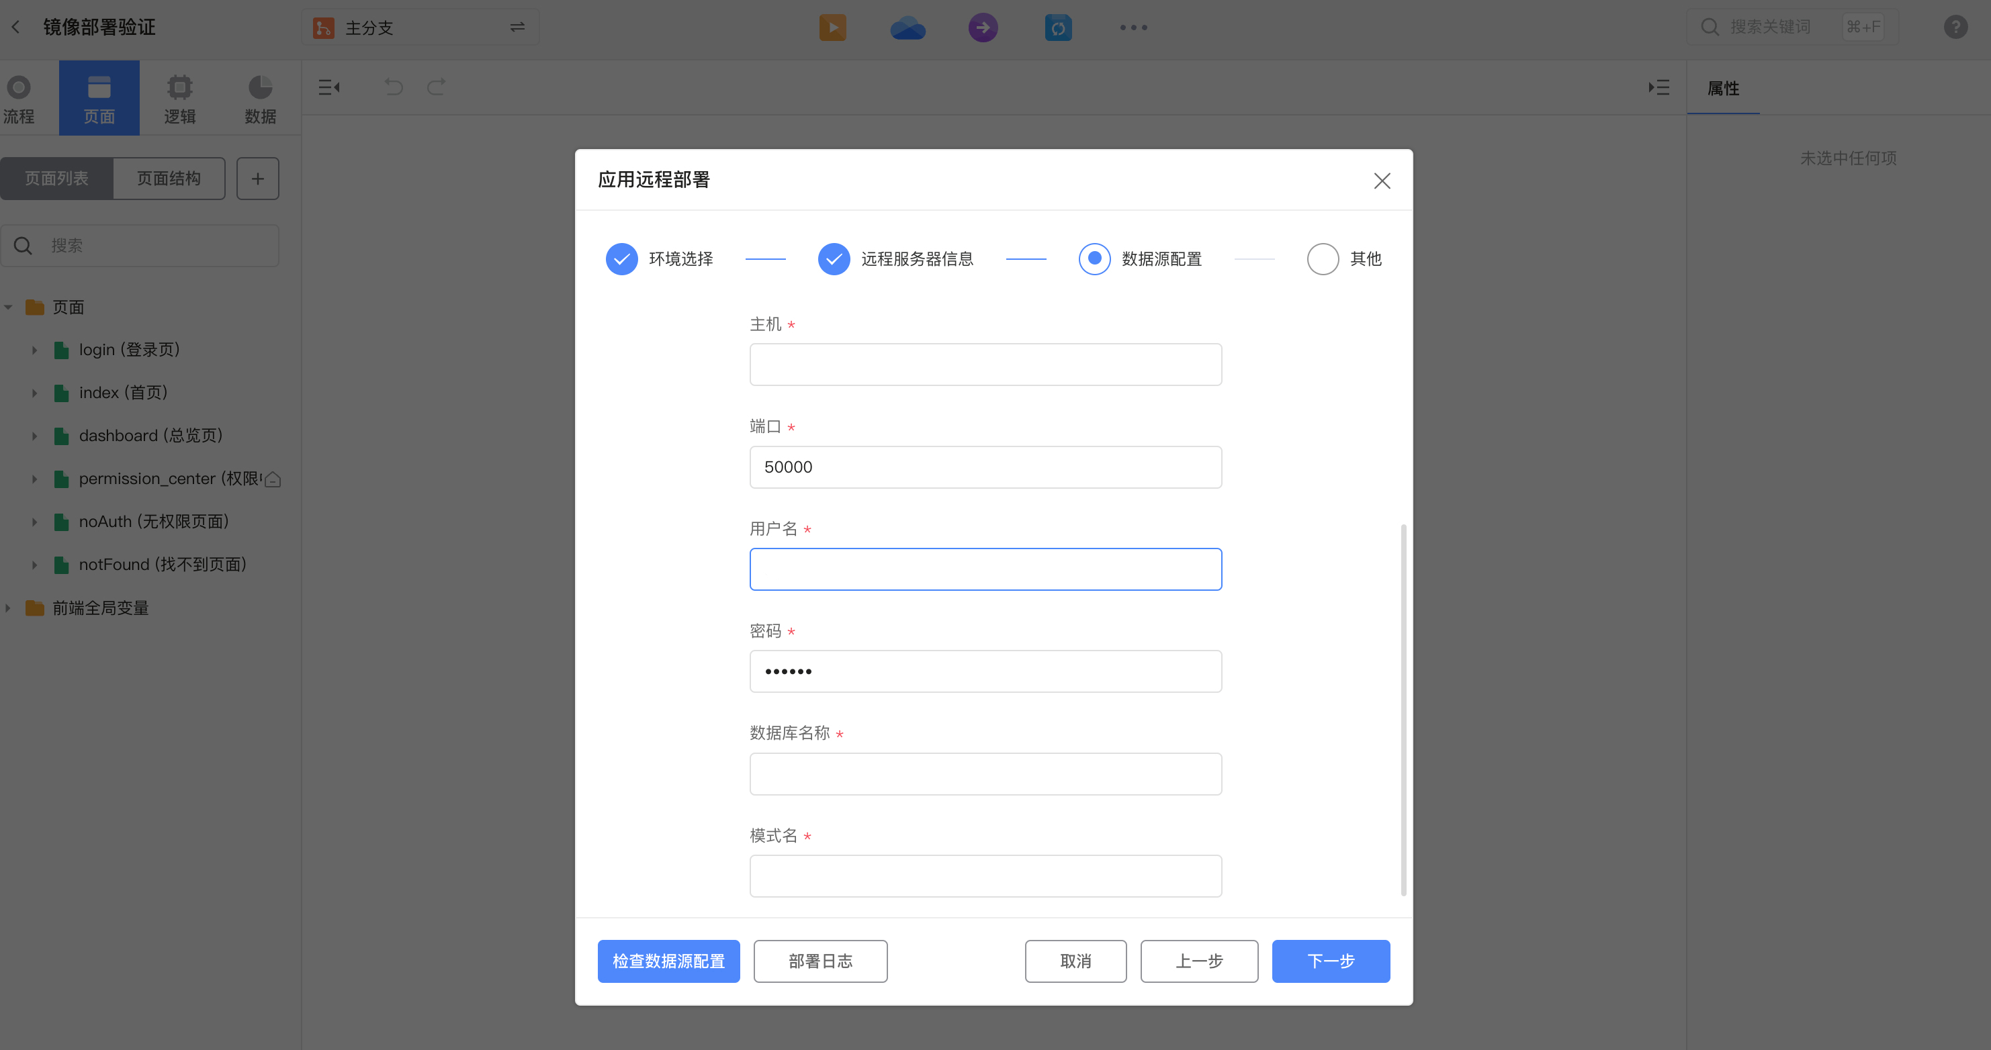
Task: Click the 检查数据源配置 button
Action: click(x=668, y=961)
